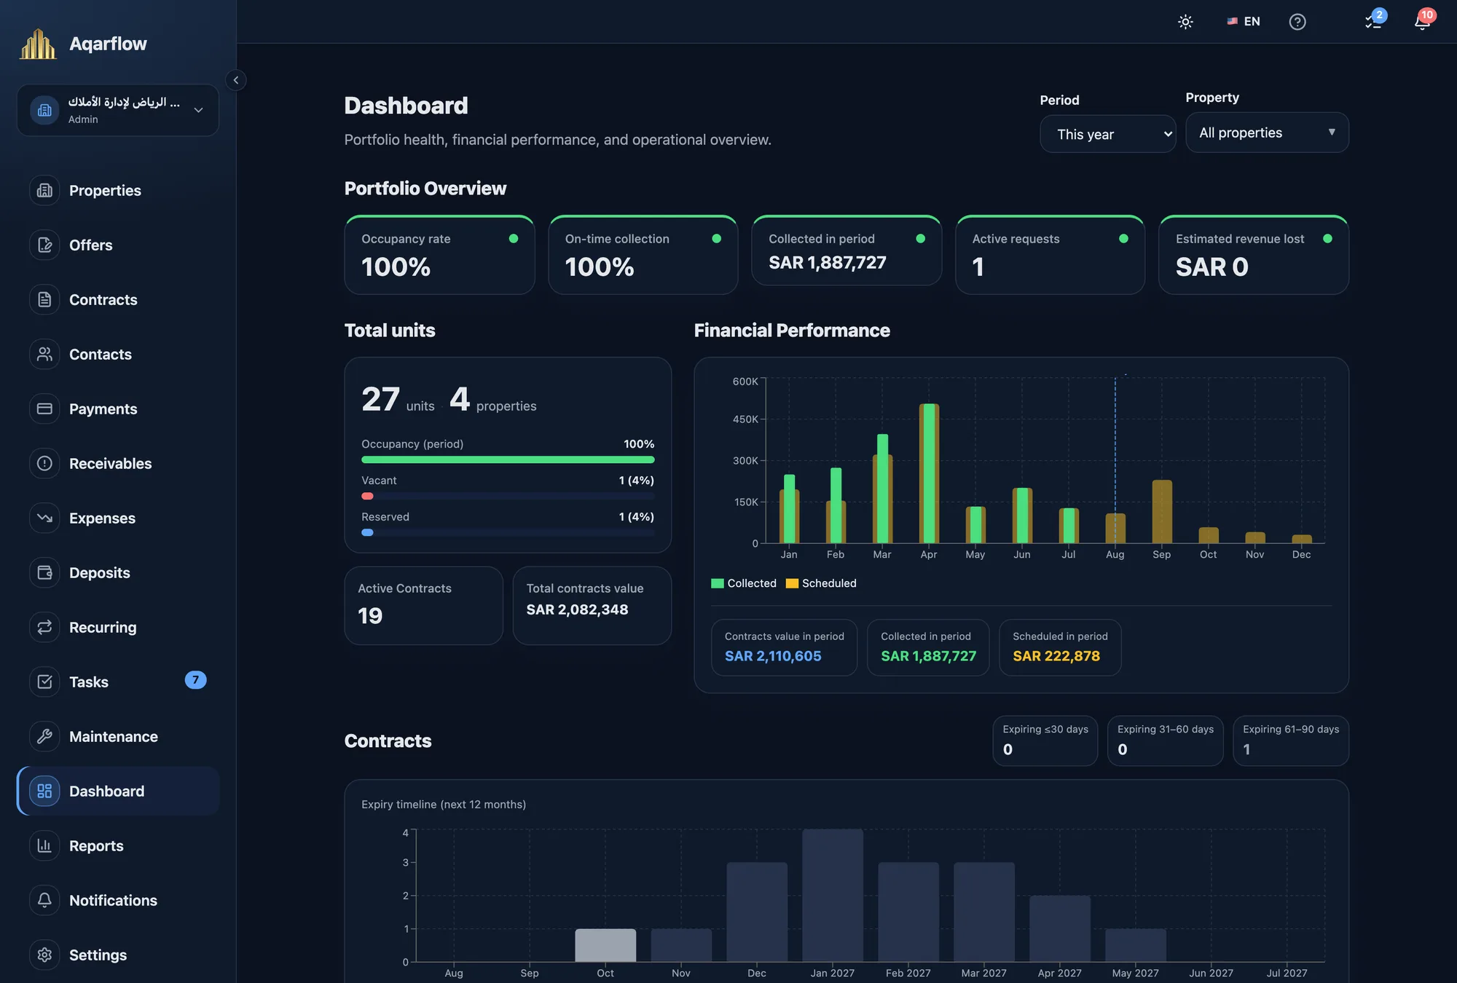Click the Offers icon in sidebar
This screenshot has height=983, width=1457.
click(x=44, y=245)
